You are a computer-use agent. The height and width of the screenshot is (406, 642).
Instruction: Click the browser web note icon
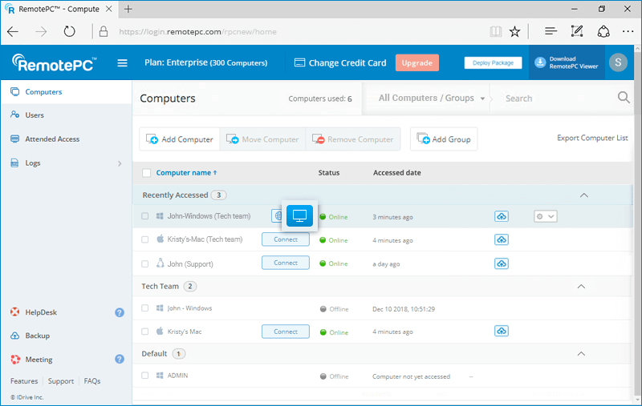point(577,31)
